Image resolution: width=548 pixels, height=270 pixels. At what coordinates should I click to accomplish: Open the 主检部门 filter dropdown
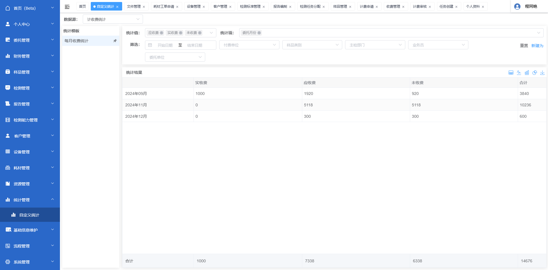tap(375, 45)
